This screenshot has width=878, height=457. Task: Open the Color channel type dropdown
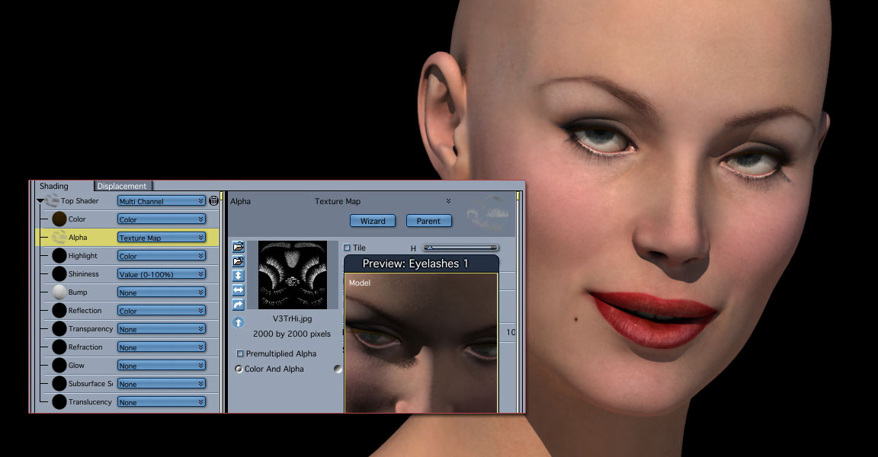pyautogui.click(x=162, y=219)
